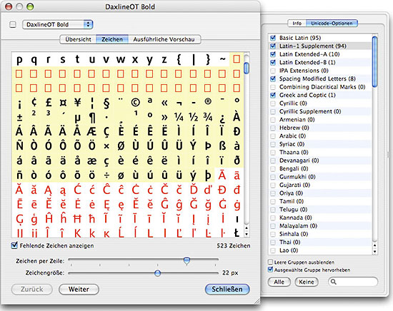Select the section sign § glyph
393x311 pixels.
coord(106,103)
